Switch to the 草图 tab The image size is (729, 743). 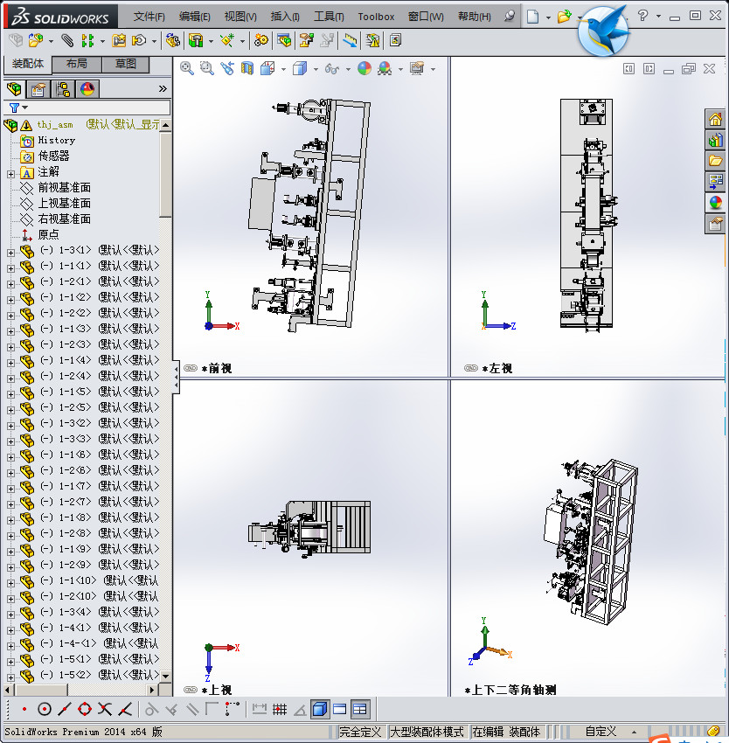coord(126,64)
